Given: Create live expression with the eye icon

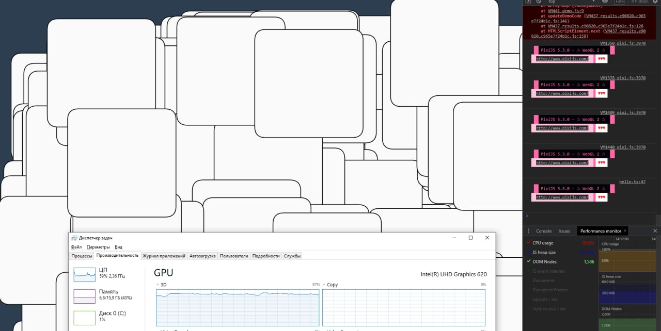Looking at the screenshot, I should pyautogui.click(x=605, y=2).
